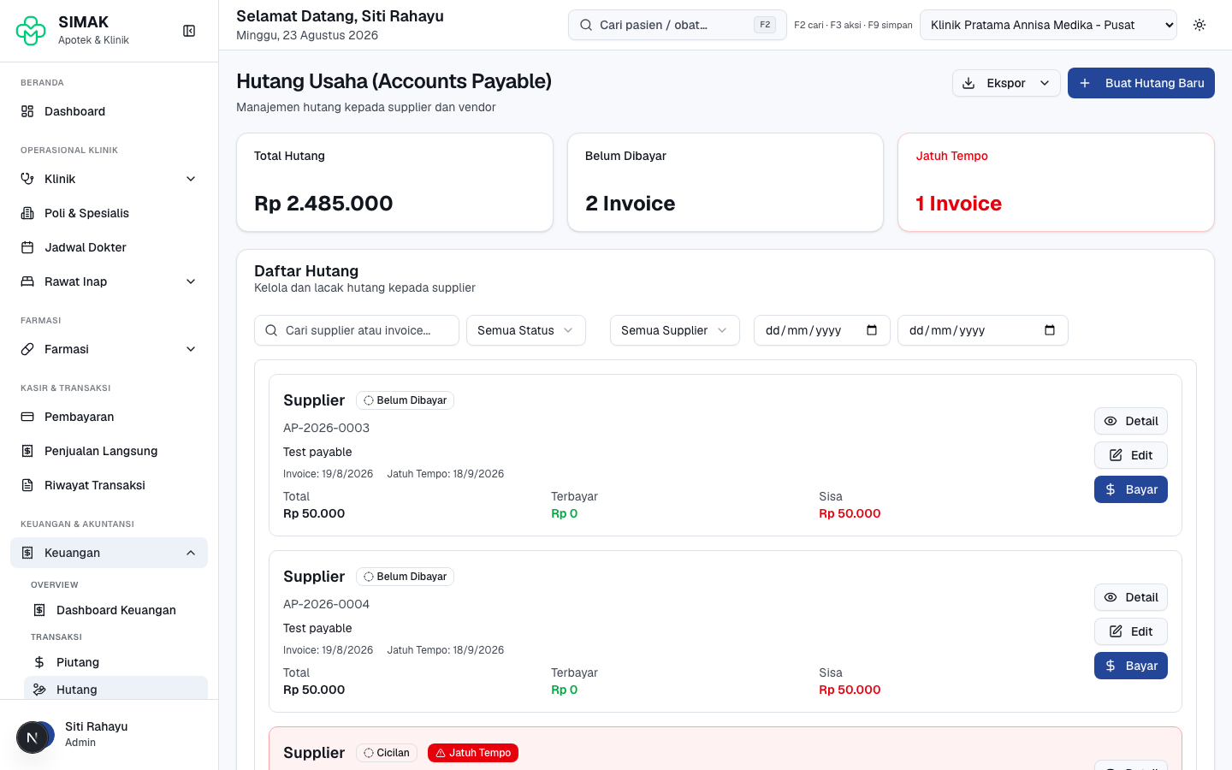This screenshot has width=1232, height=770.
Task: Click Bayar button for AP-2026-0003
Action: click(x=1131, y=489)
